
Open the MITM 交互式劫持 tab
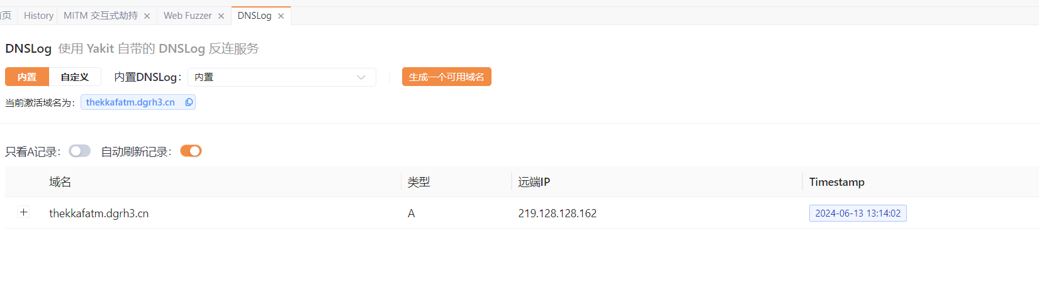101,16
